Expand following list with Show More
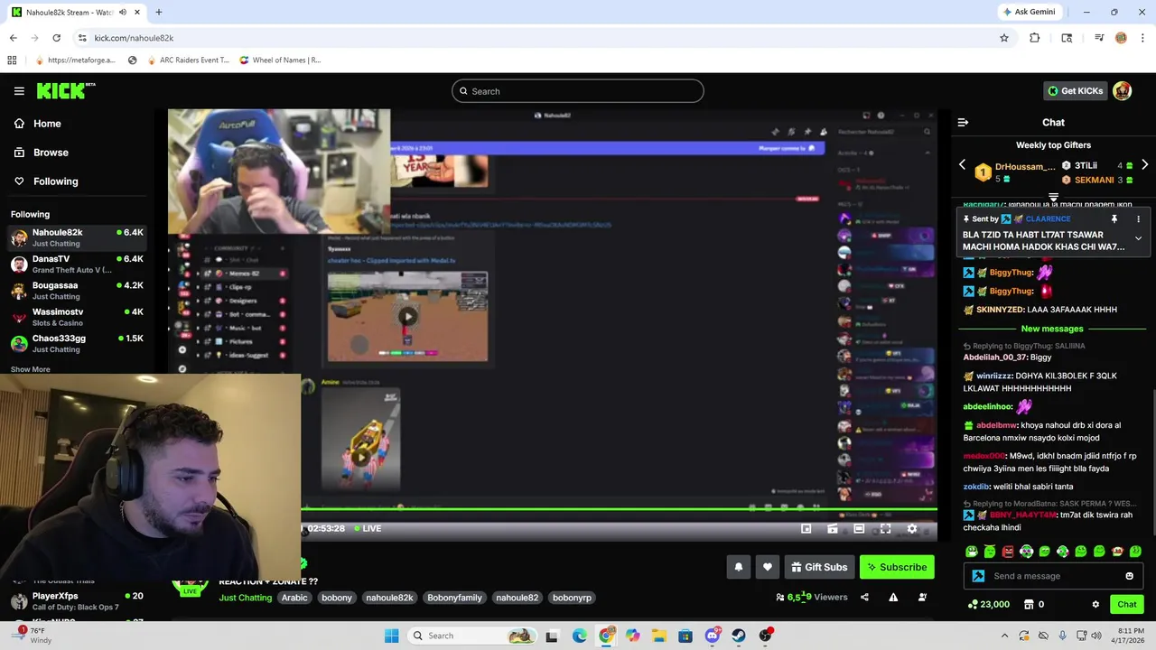This screenshot has width=1156, height=650. (x=31, y=369)
